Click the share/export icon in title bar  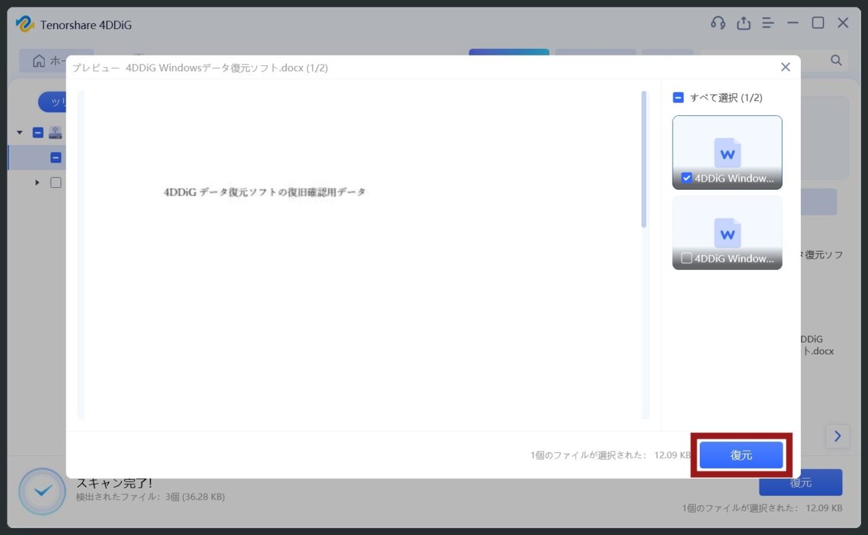click(744, 23)
